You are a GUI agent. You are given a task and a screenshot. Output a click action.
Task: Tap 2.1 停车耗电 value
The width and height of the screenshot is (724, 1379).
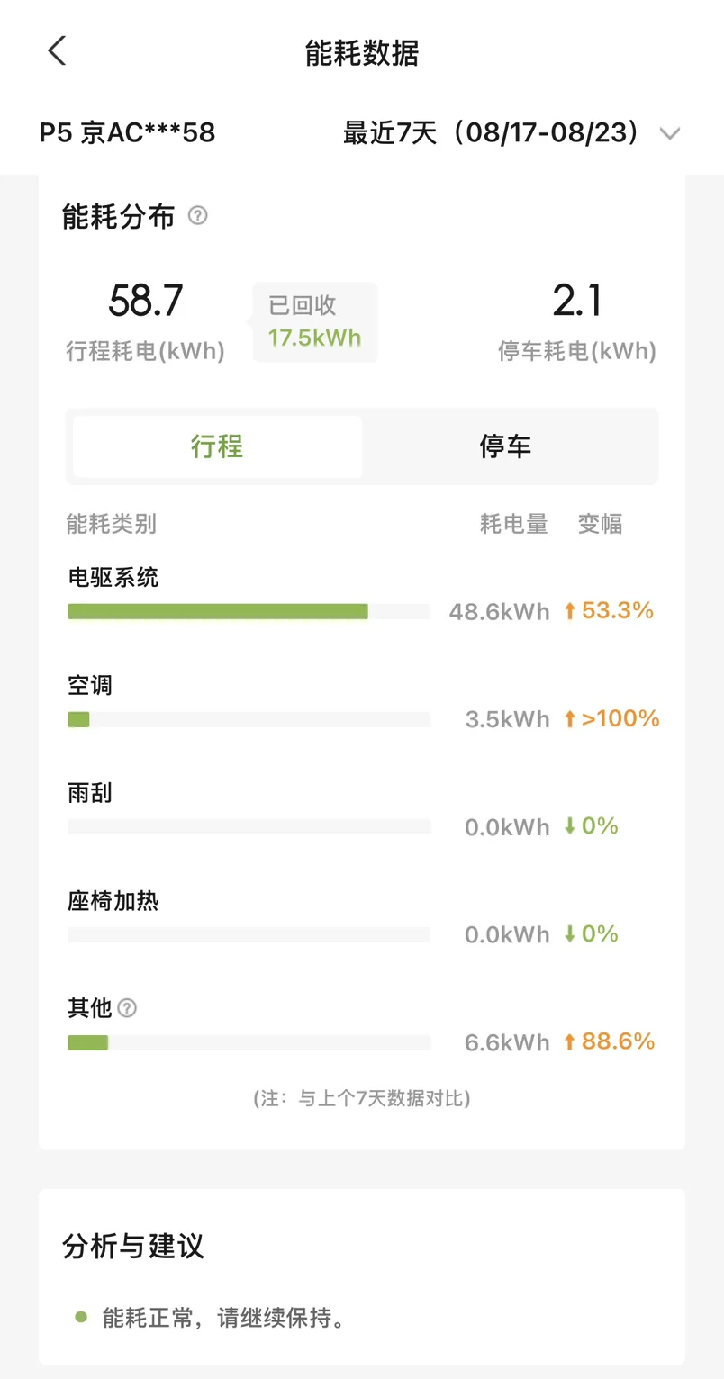coord(576,301)
